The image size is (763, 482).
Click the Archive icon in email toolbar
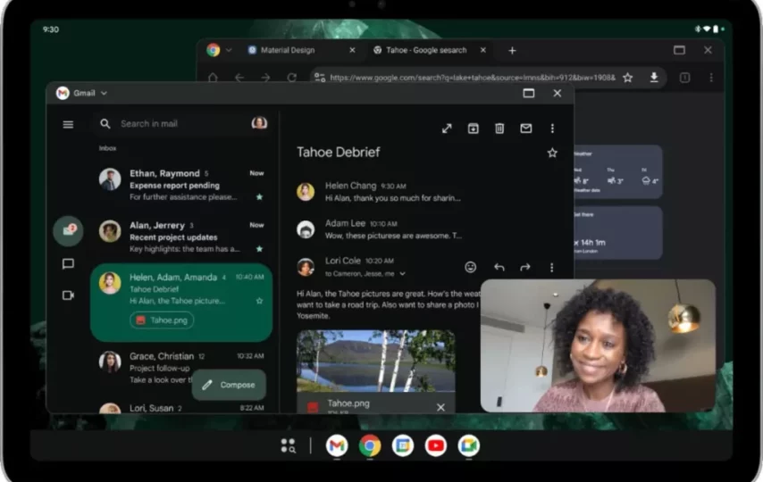(x=473, y=129)
